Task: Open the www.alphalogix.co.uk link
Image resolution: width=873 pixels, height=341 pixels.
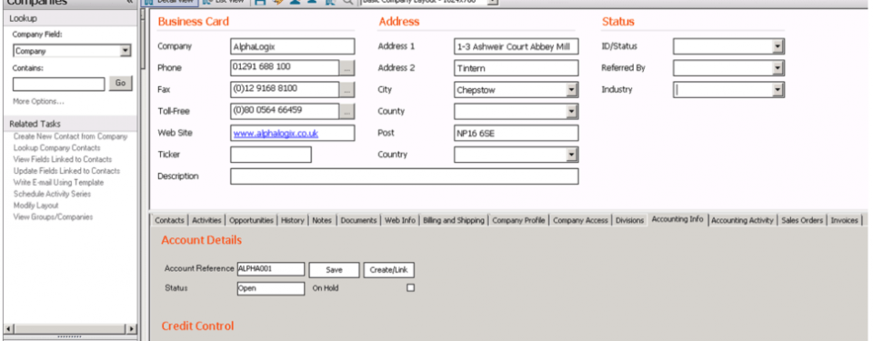Action: coord(276,134)
